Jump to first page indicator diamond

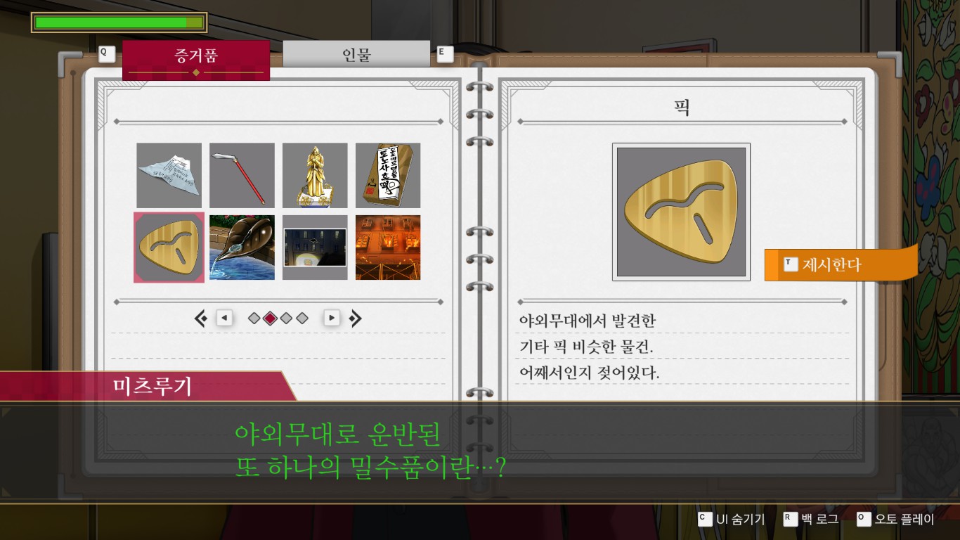254,319
